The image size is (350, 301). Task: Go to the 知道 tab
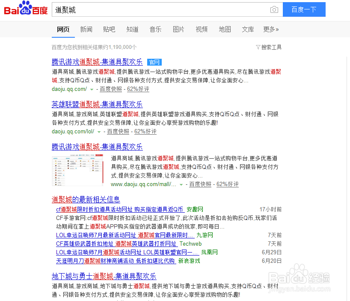coord(132,29)
